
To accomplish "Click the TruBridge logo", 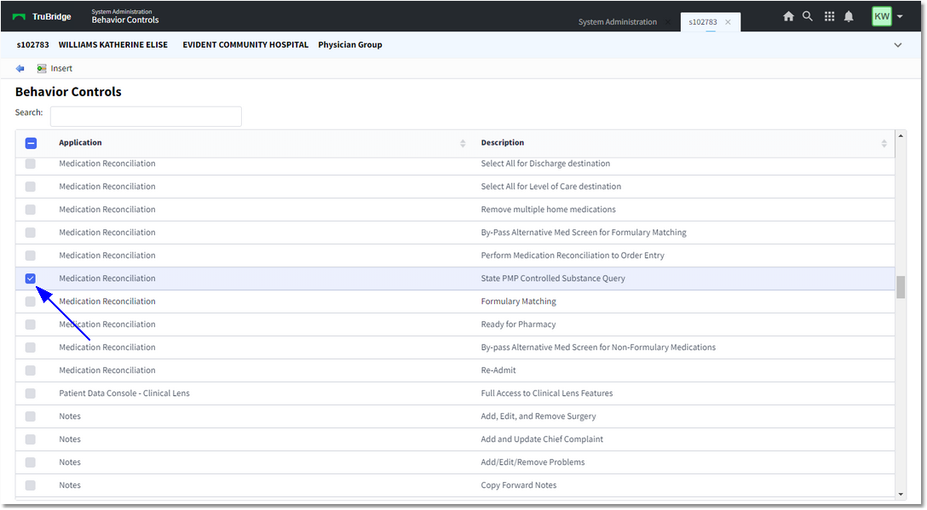I will click(42, 16).
